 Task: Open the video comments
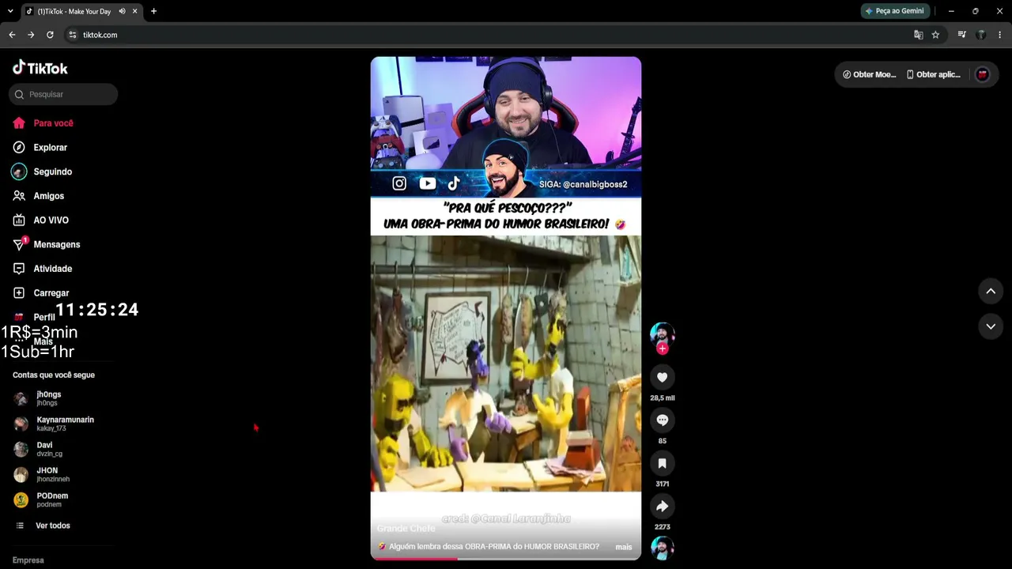point(663,420)
